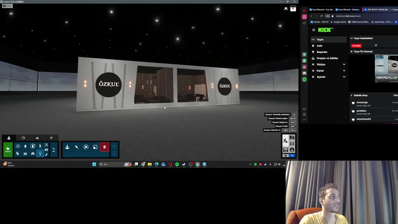
Task: Open WhatsApp in Opera sidebar
Action: point(304,61)
